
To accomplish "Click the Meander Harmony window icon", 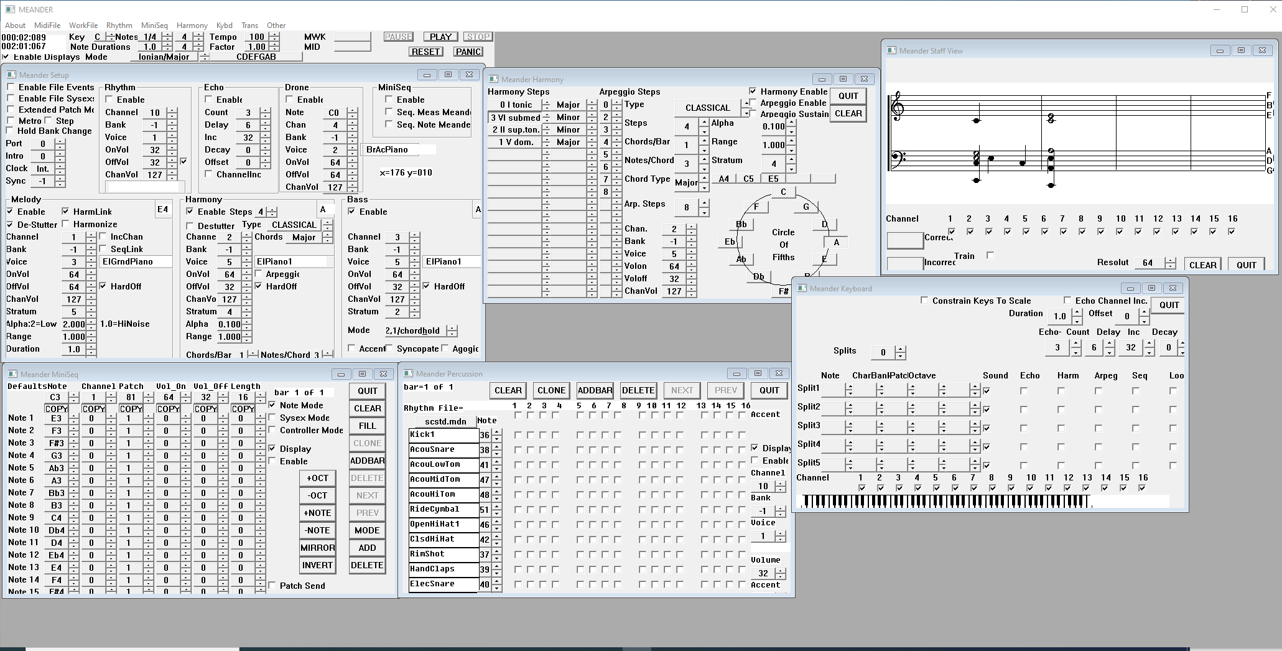I will pyautogui.click(x=493, y=79).
